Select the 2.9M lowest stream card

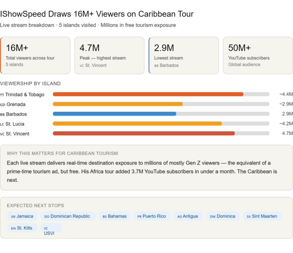(x=184, y=55)
